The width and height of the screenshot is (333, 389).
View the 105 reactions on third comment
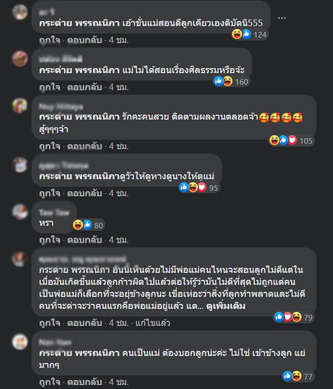291,141
